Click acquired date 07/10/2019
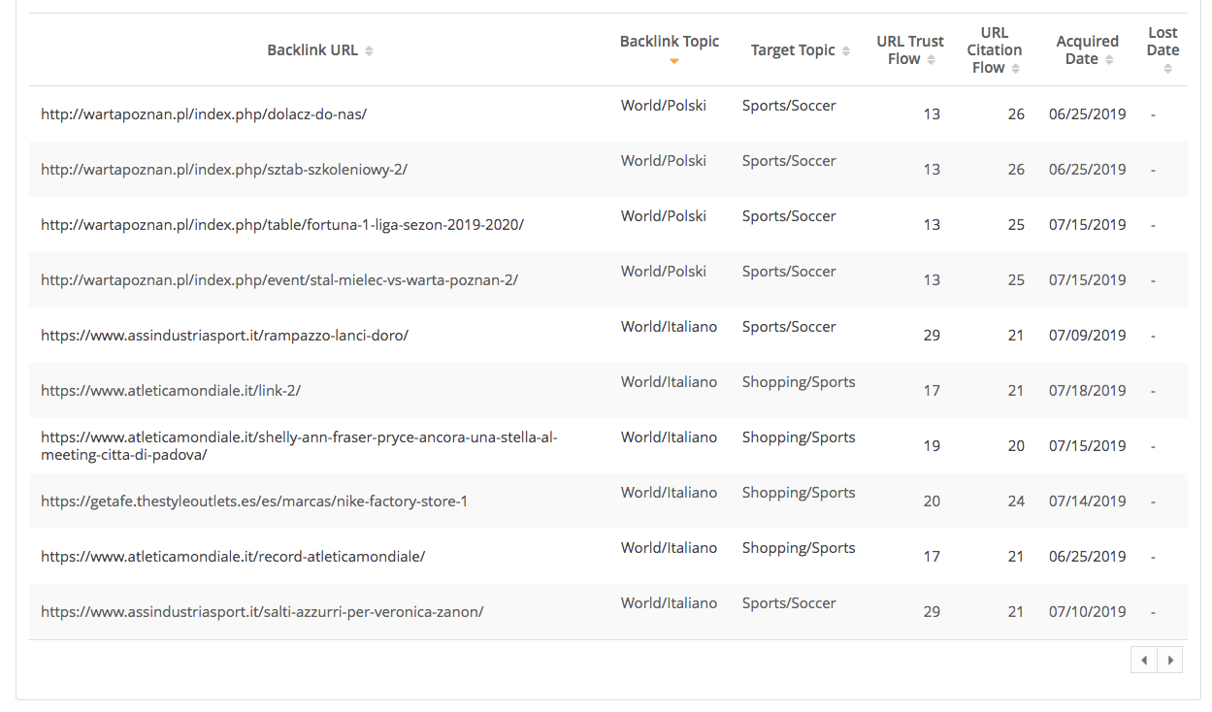The image size is (1212, 712). point(1088,611)
